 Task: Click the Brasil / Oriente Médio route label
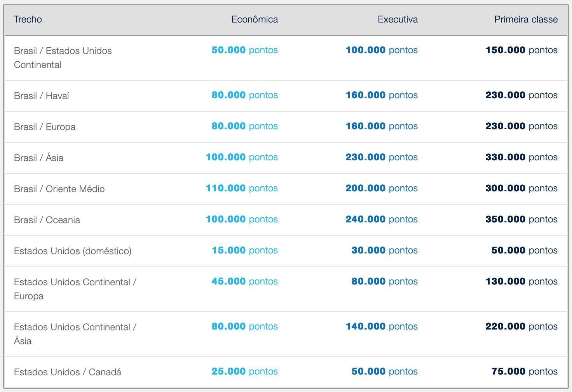(x=59, y=189)
